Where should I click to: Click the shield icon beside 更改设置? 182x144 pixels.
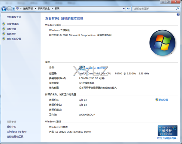156,100
